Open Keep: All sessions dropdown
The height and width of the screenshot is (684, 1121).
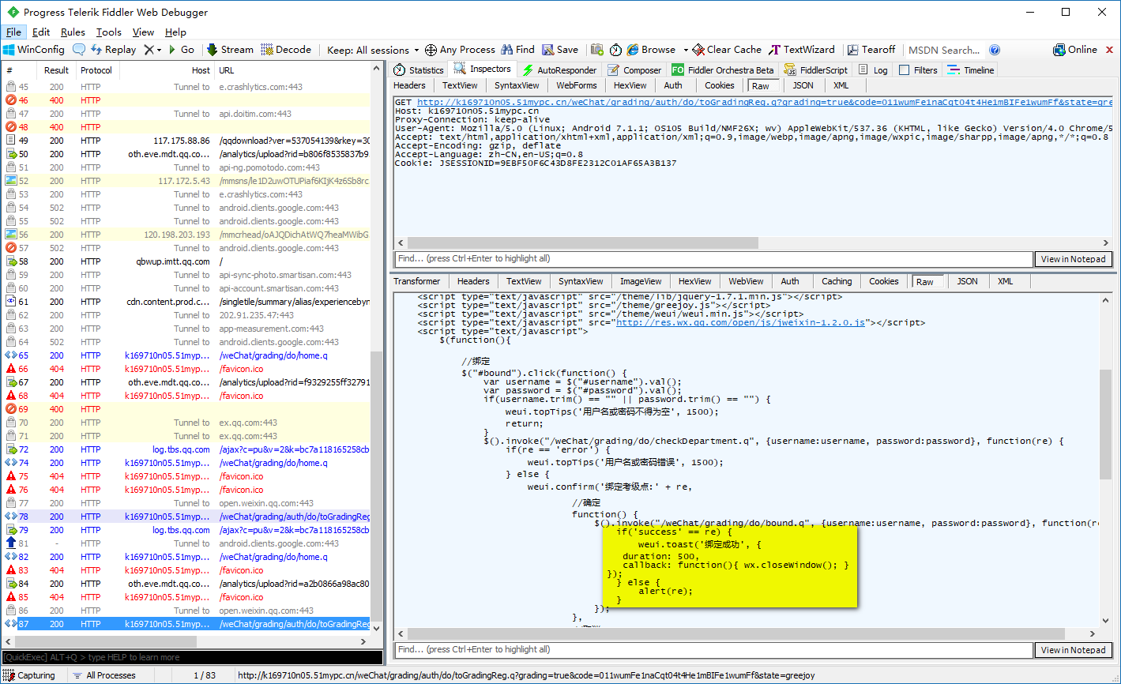click(373, 50)
